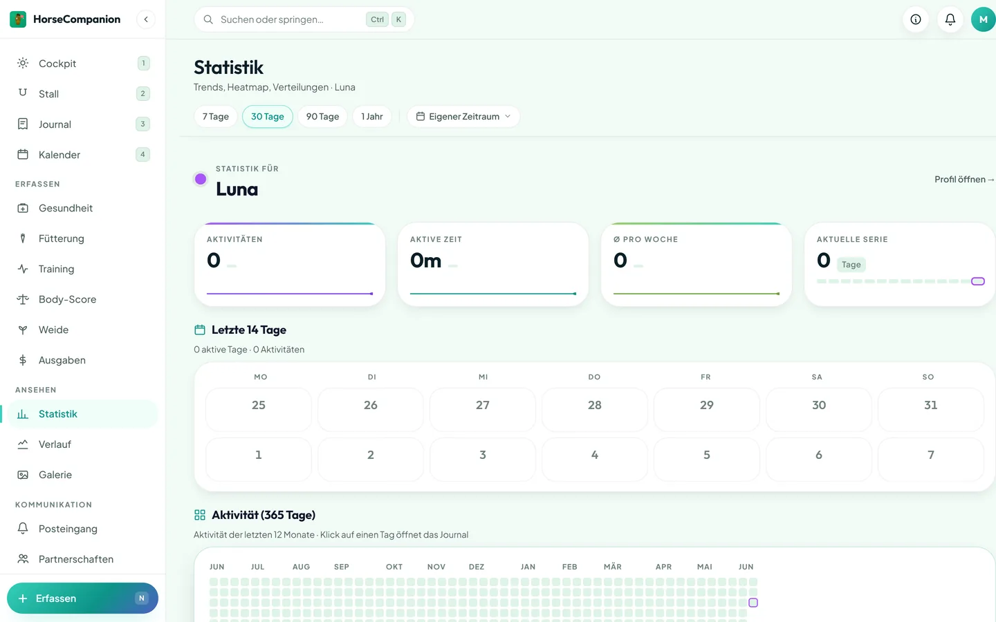Screen dimensions: 996x622
Task: Open Profil öffnen link for Luna
Action: (964, 179)
